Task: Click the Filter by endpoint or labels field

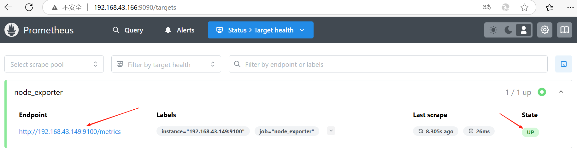Action: coord(388,64)
